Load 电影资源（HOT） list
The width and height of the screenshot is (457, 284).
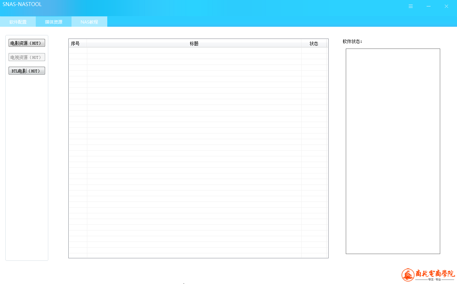coord(27,43)
